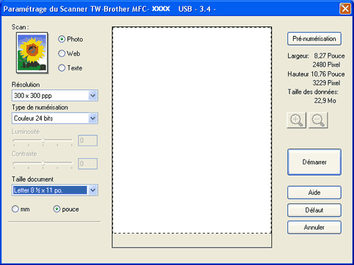354x265 pixels.
Task: Click the Couleur 24 bits combo box
Action: point(55,119)
